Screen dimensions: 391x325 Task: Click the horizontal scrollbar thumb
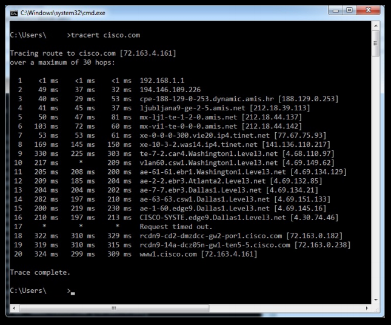[x=114, y=308]
